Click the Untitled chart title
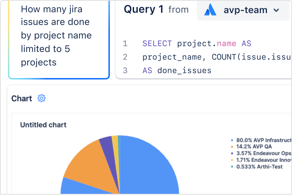The height and width of the screenshot is (195, 292). [43, 125]
